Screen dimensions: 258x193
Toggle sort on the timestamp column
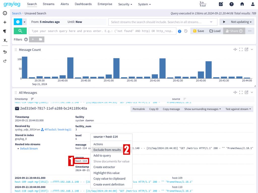[x=32, y=99]
